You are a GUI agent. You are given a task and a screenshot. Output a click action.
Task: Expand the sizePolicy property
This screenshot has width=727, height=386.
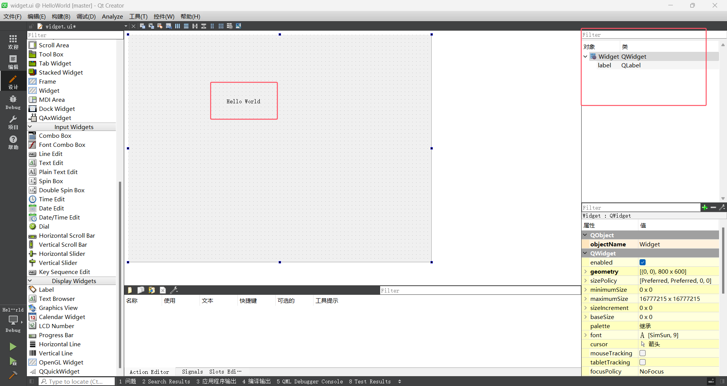585,280
